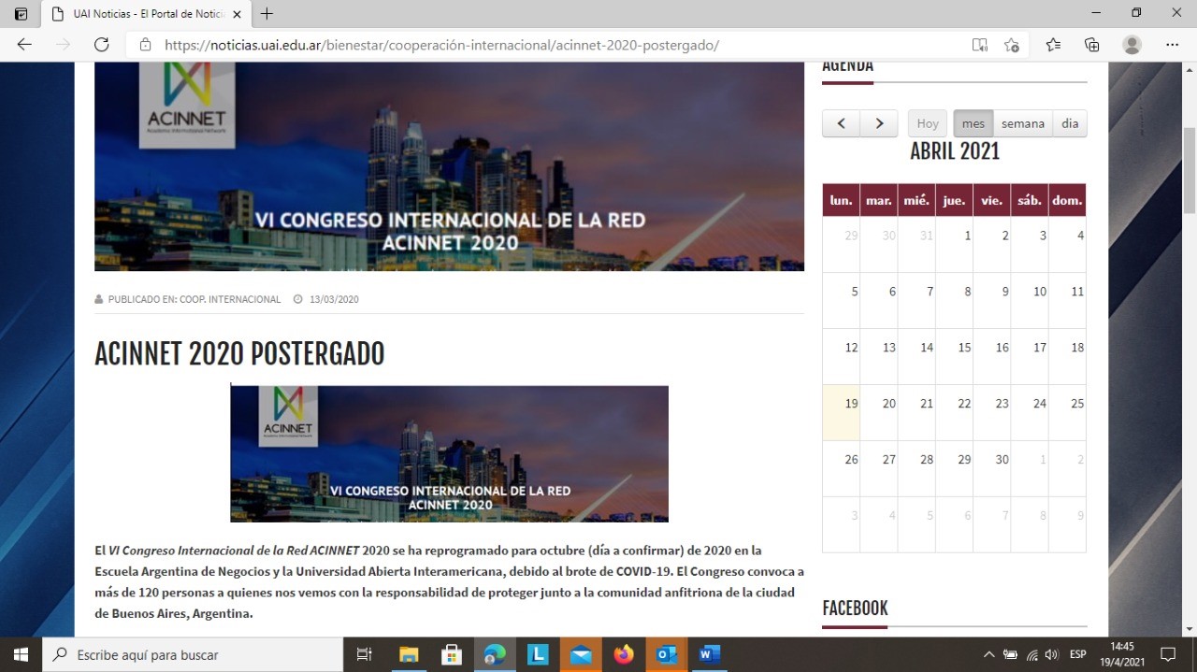
Task: Open the Favorites list icon
Action: tap(1053, 45)
